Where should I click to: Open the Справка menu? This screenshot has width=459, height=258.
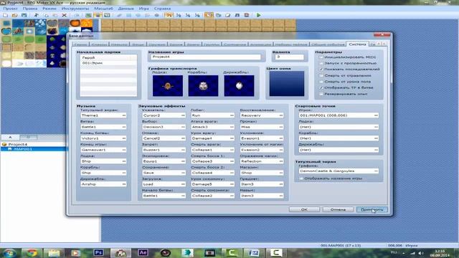pos(162,9)
